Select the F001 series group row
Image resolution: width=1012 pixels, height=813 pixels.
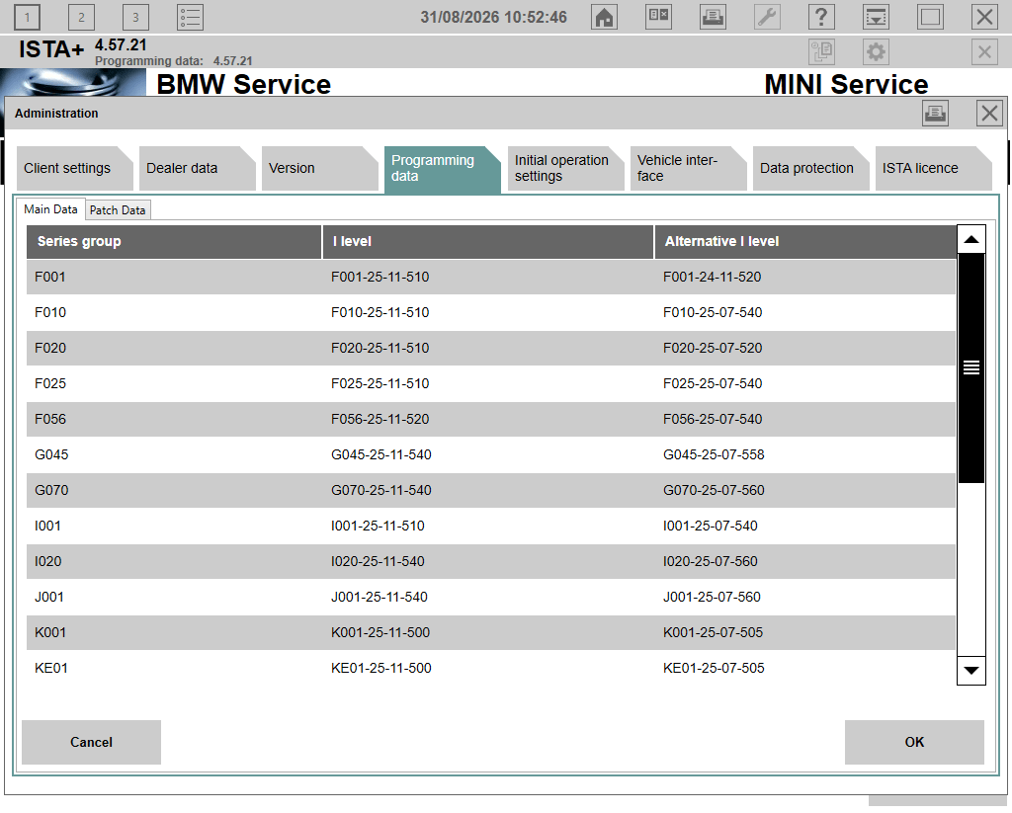coord(490,278)
